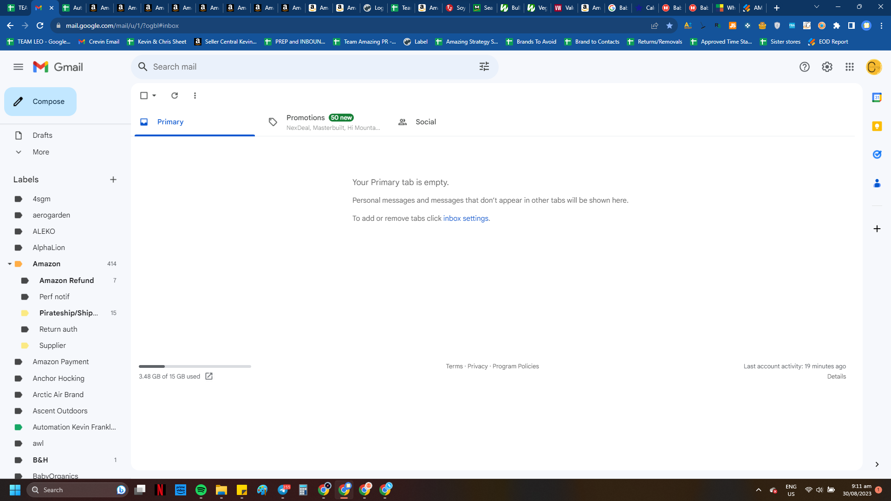Open the B&H label
The image size is (891, 501).
point(40,460)
